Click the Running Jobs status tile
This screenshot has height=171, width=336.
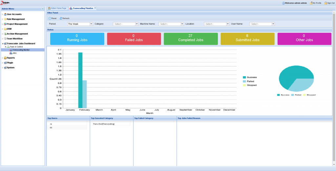tap(77, 39)
